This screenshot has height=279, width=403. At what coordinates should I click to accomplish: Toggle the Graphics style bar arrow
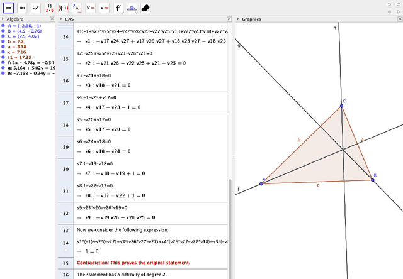pos(237,19)
